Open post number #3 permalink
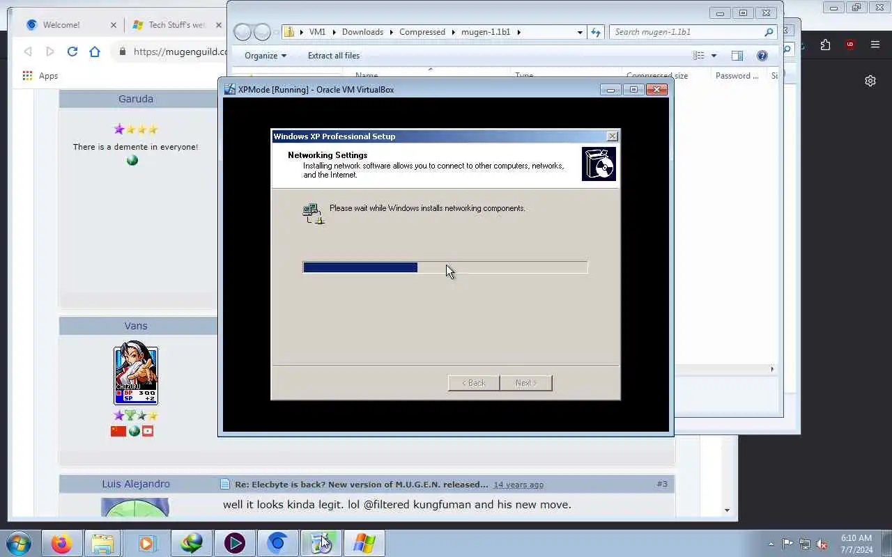 pyautogui.click(x=661, y=484)
